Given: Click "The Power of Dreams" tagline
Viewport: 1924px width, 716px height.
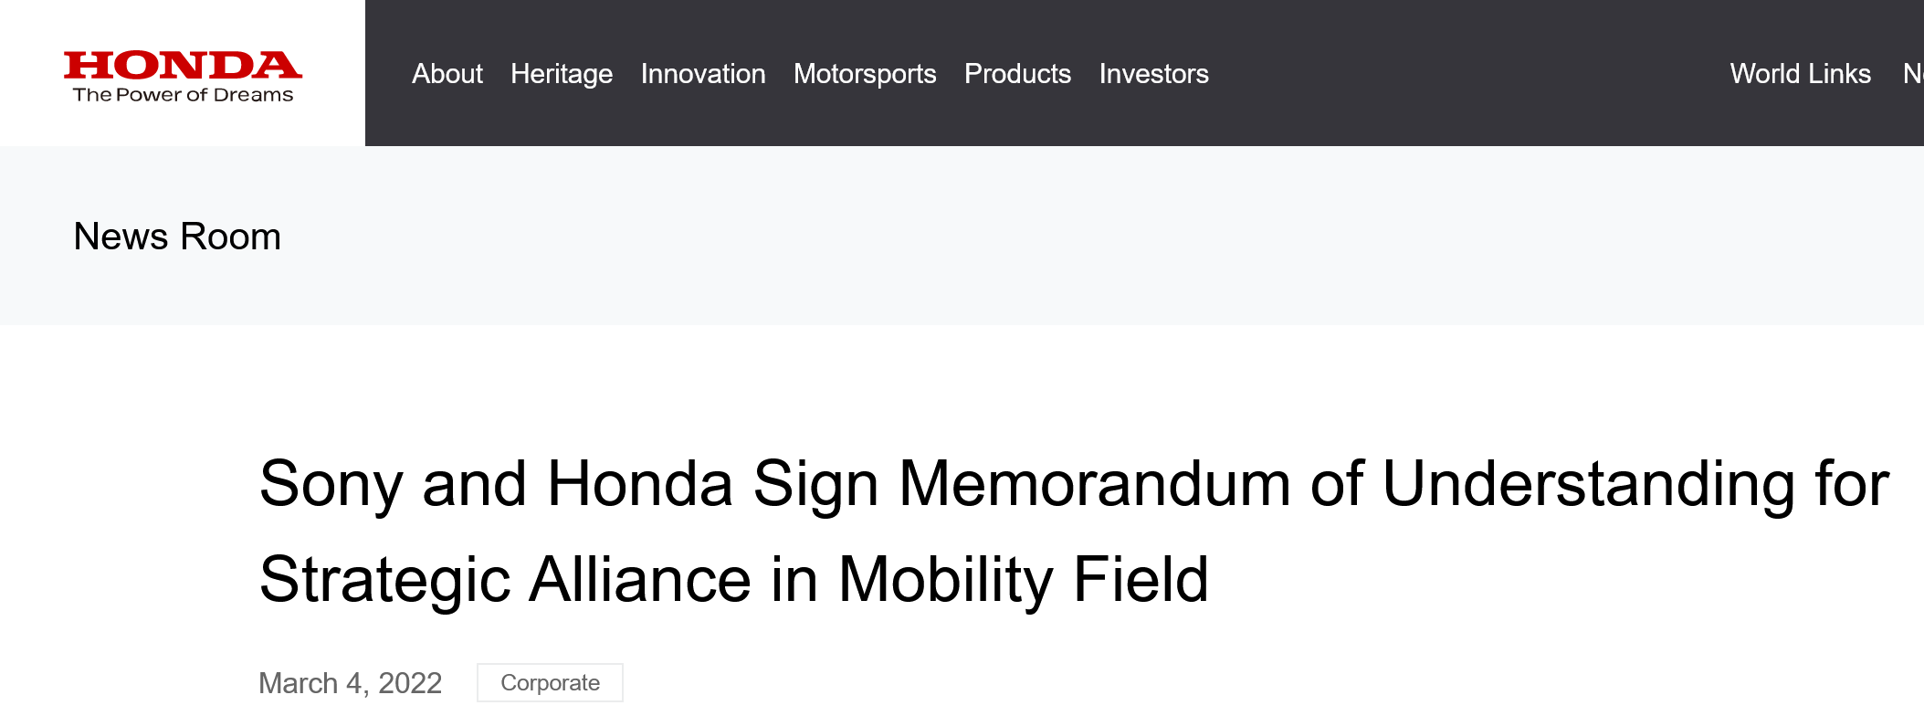Looking at the screenshot, I should pyautogui.click(x=183, y=95).
